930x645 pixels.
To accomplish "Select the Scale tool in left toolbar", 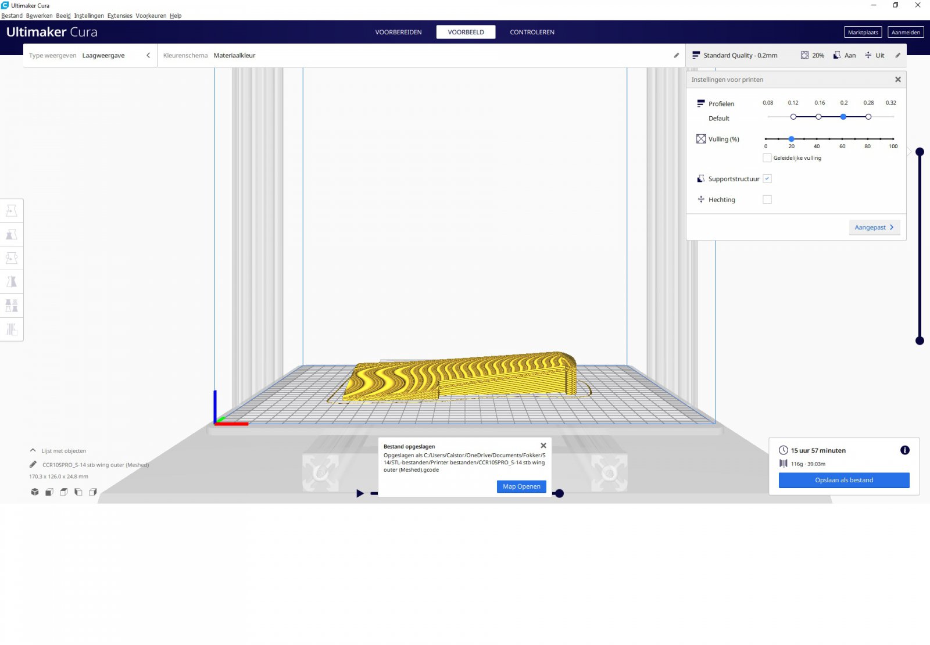I will (x=12, y=235).
